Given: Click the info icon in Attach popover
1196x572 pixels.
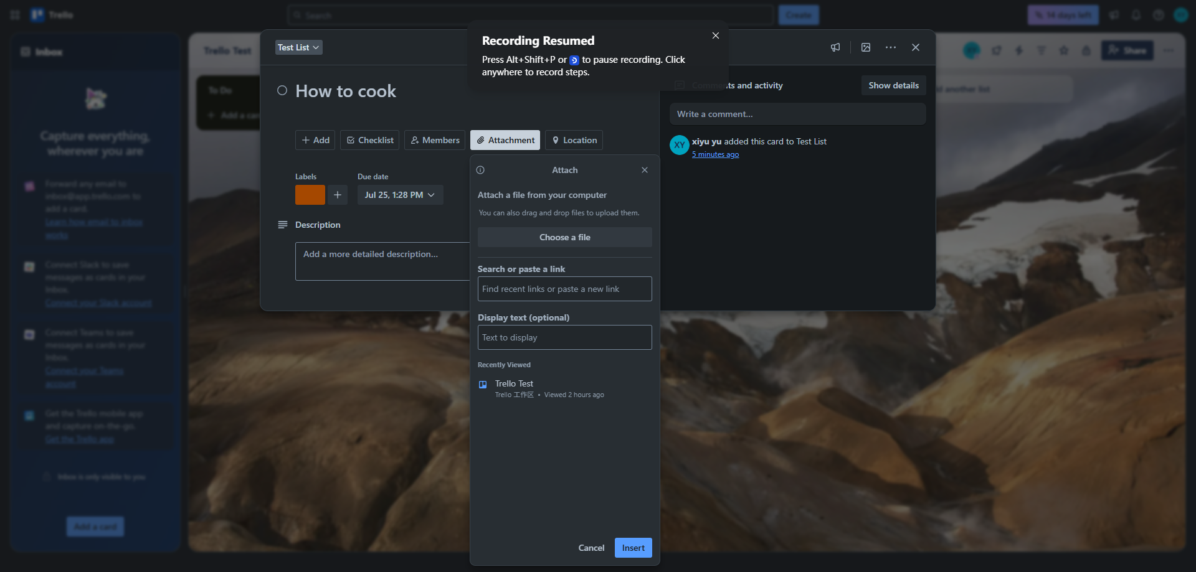Looking at the screenshot, I should 480,170.
